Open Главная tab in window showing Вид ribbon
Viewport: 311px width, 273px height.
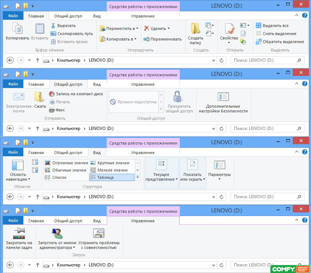point(36,153)
